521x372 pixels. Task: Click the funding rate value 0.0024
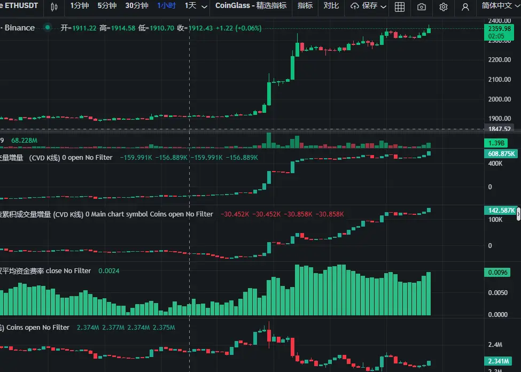(x=108, y=271)
